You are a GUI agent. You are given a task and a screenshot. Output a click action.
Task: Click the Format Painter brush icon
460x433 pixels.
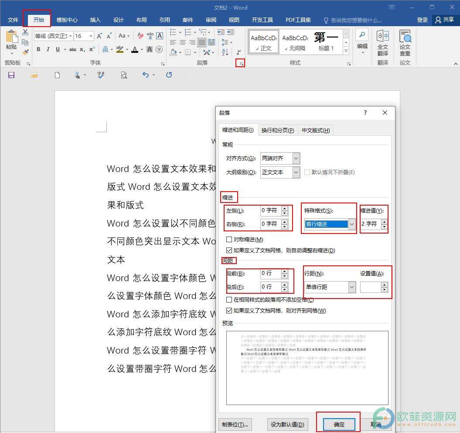[26, 52]
